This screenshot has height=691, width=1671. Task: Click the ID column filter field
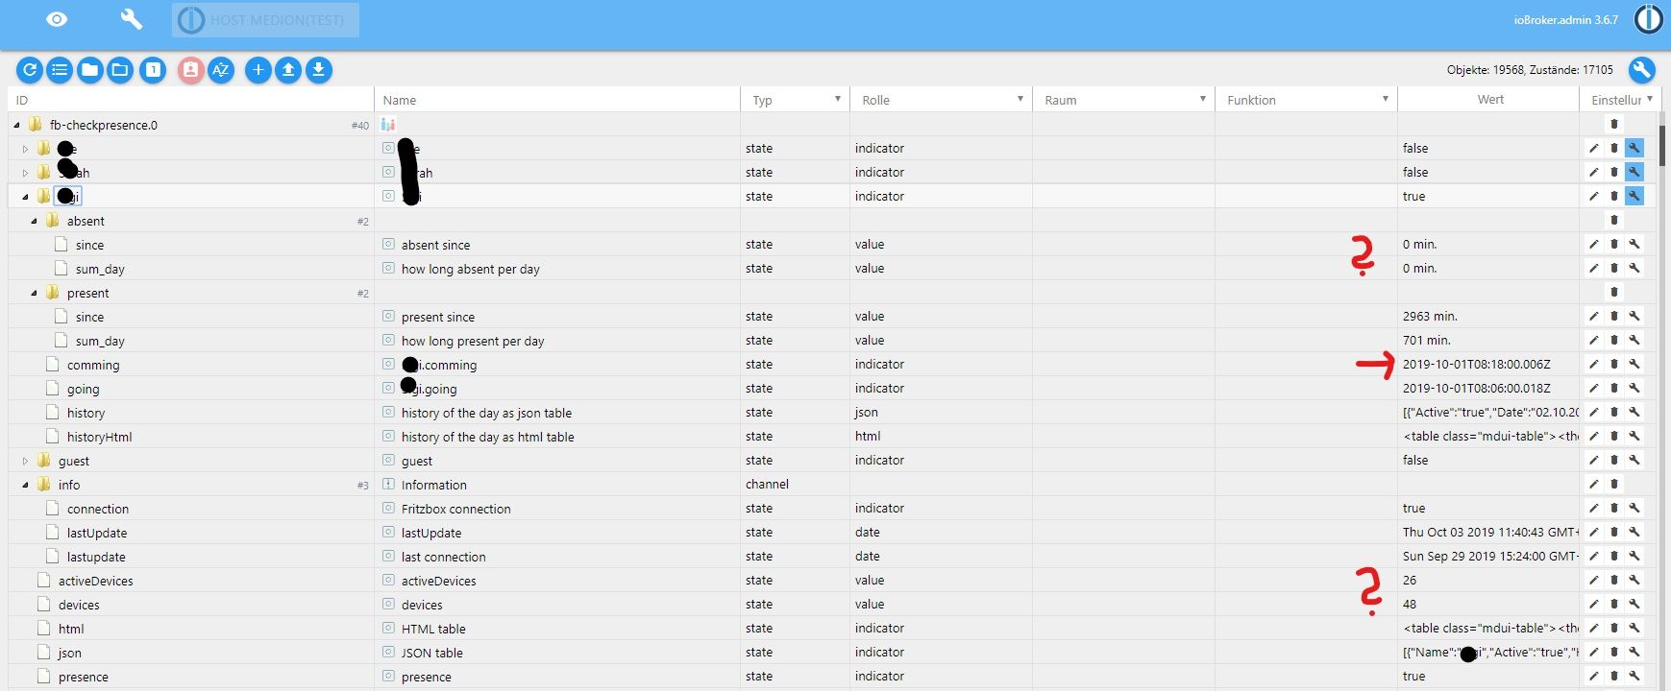190,100
